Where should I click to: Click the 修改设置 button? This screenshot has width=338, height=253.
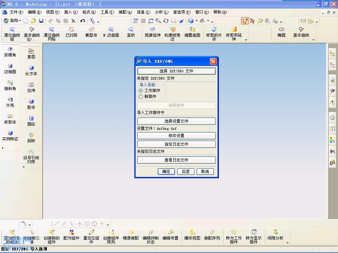(x=176, y=136)
